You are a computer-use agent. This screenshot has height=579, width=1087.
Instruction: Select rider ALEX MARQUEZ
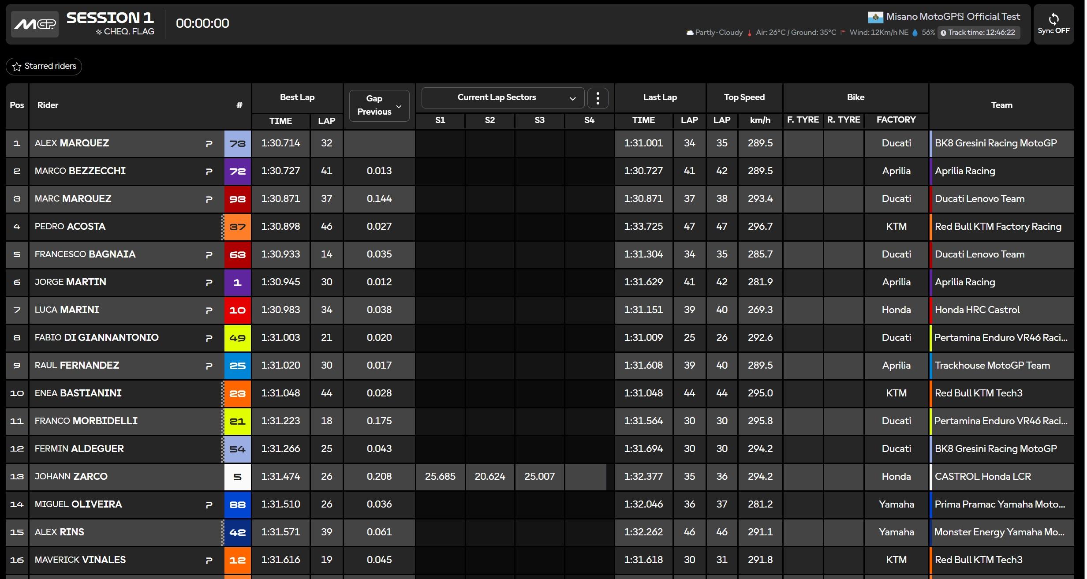coord(72,143)
